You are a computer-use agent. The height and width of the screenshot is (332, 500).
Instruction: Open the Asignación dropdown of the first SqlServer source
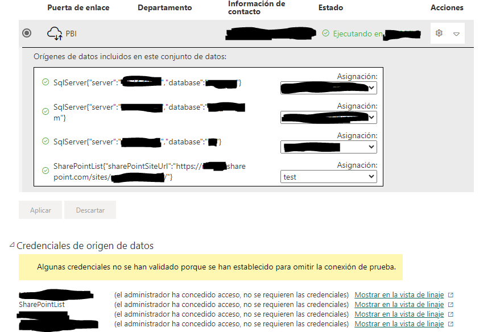click(328, 88)
